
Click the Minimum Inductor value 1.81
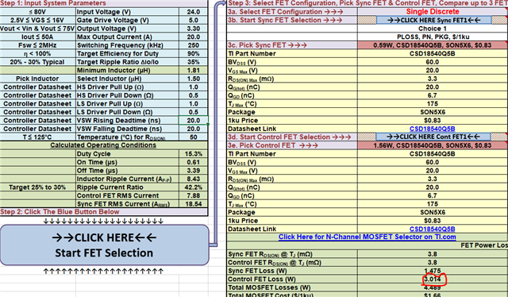click(x=194, y=71)
